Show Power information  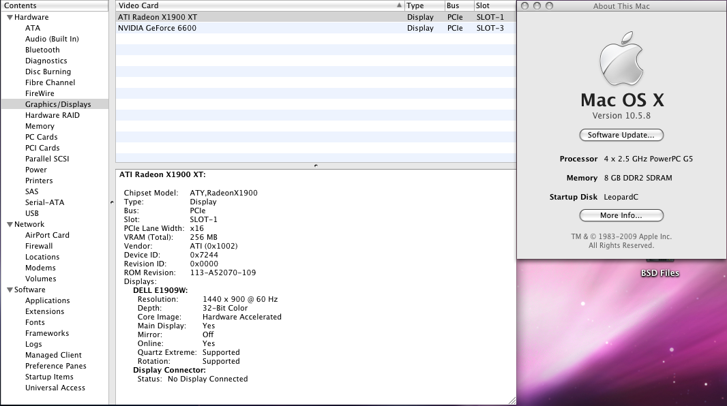coord(35,170)
